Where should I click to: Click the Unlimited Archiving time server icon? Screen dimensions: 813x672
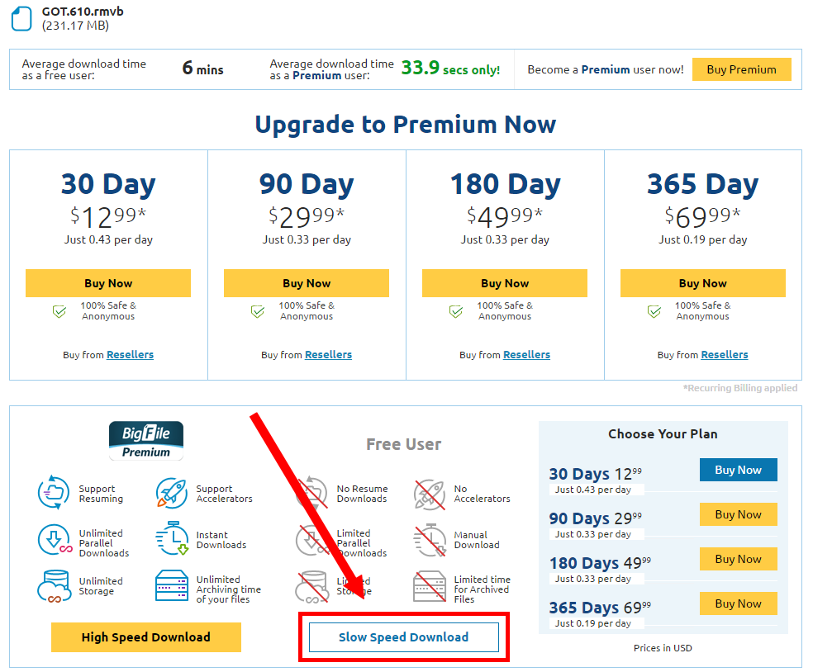pos(172,585)
